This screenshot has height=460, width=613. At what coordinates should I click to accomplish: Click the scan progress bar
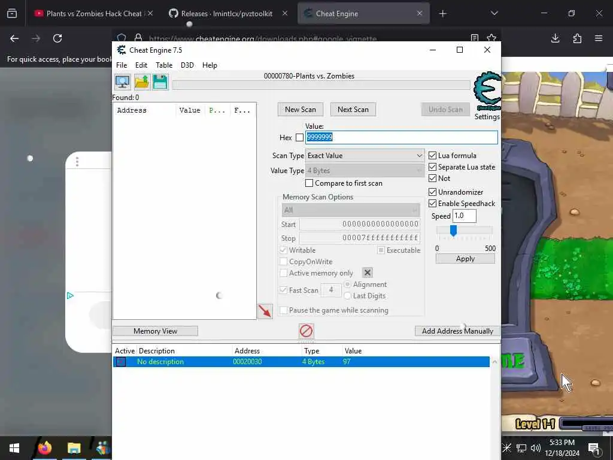click(321, 85)
